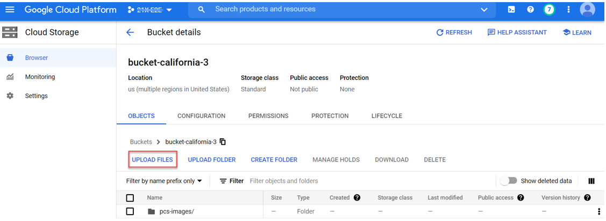Click the user account avatar
The image size is (606, 221).
[x=588, y=10]
